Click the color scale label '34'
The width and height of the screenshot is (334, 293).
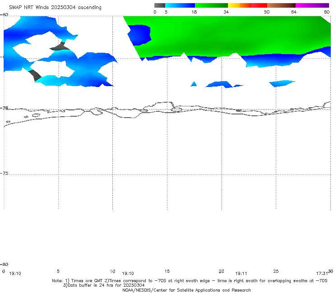[x=226, y=12]
